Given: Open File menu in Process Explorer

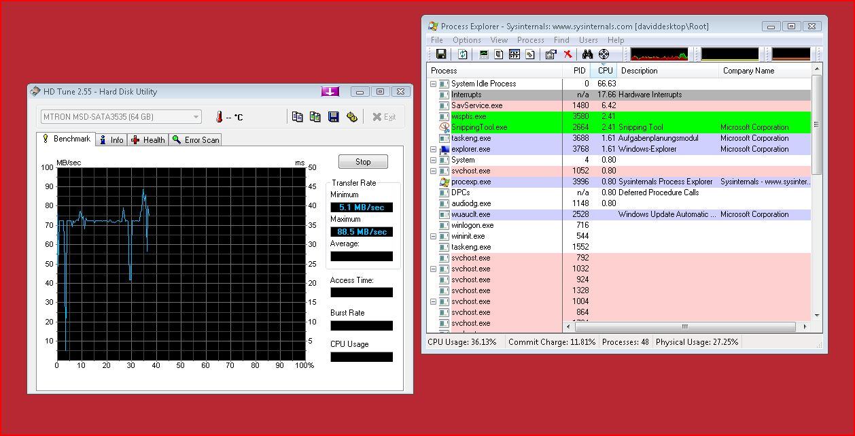Looking at the screenshot, I should pyautogui.click(x=437, y=40).
